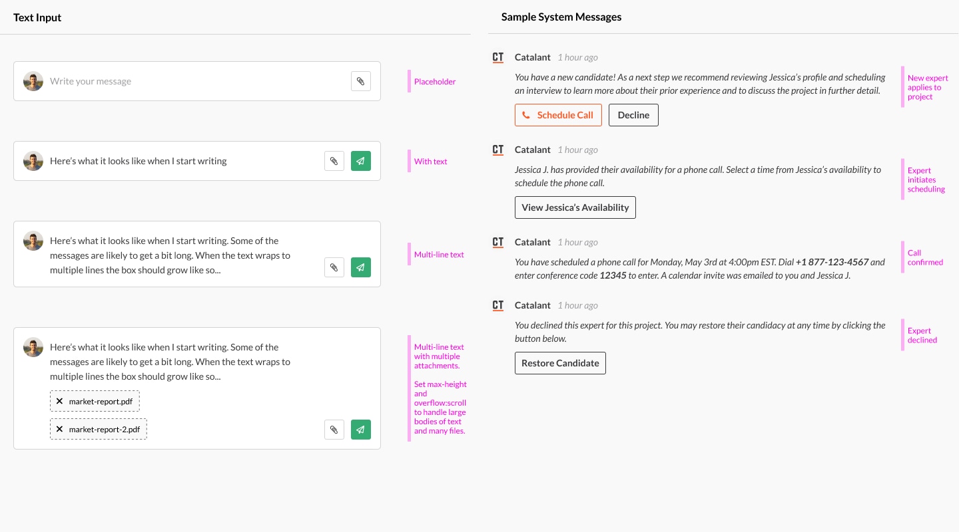Select the pink 'Placeholder' annotation marker bar

[x=410, y=81]
